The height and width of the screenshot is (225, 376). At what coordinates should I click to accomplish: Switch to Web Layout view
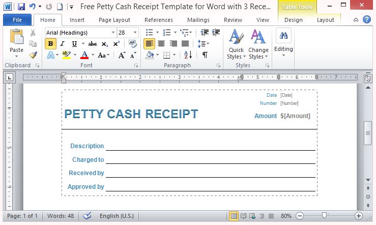click(252, 216)
